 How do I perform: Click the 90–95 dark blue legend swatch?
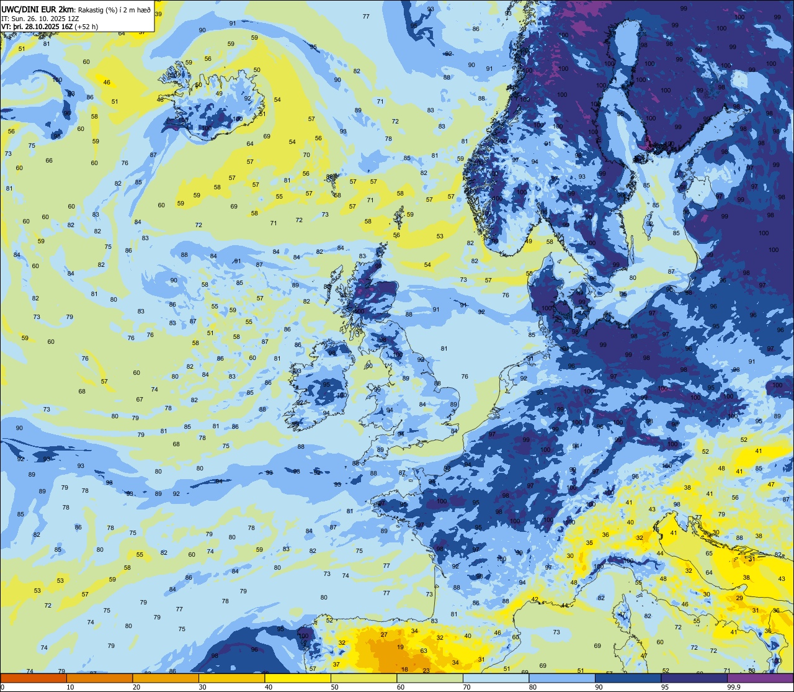(628, 678)
